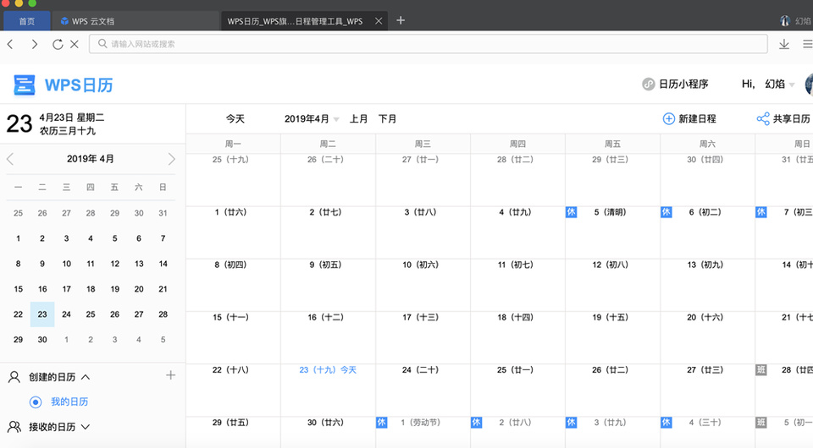This screenshot has height=448, width=813.
Task: Click the 25 (十九) March date cell
Action: click(233, 179)
